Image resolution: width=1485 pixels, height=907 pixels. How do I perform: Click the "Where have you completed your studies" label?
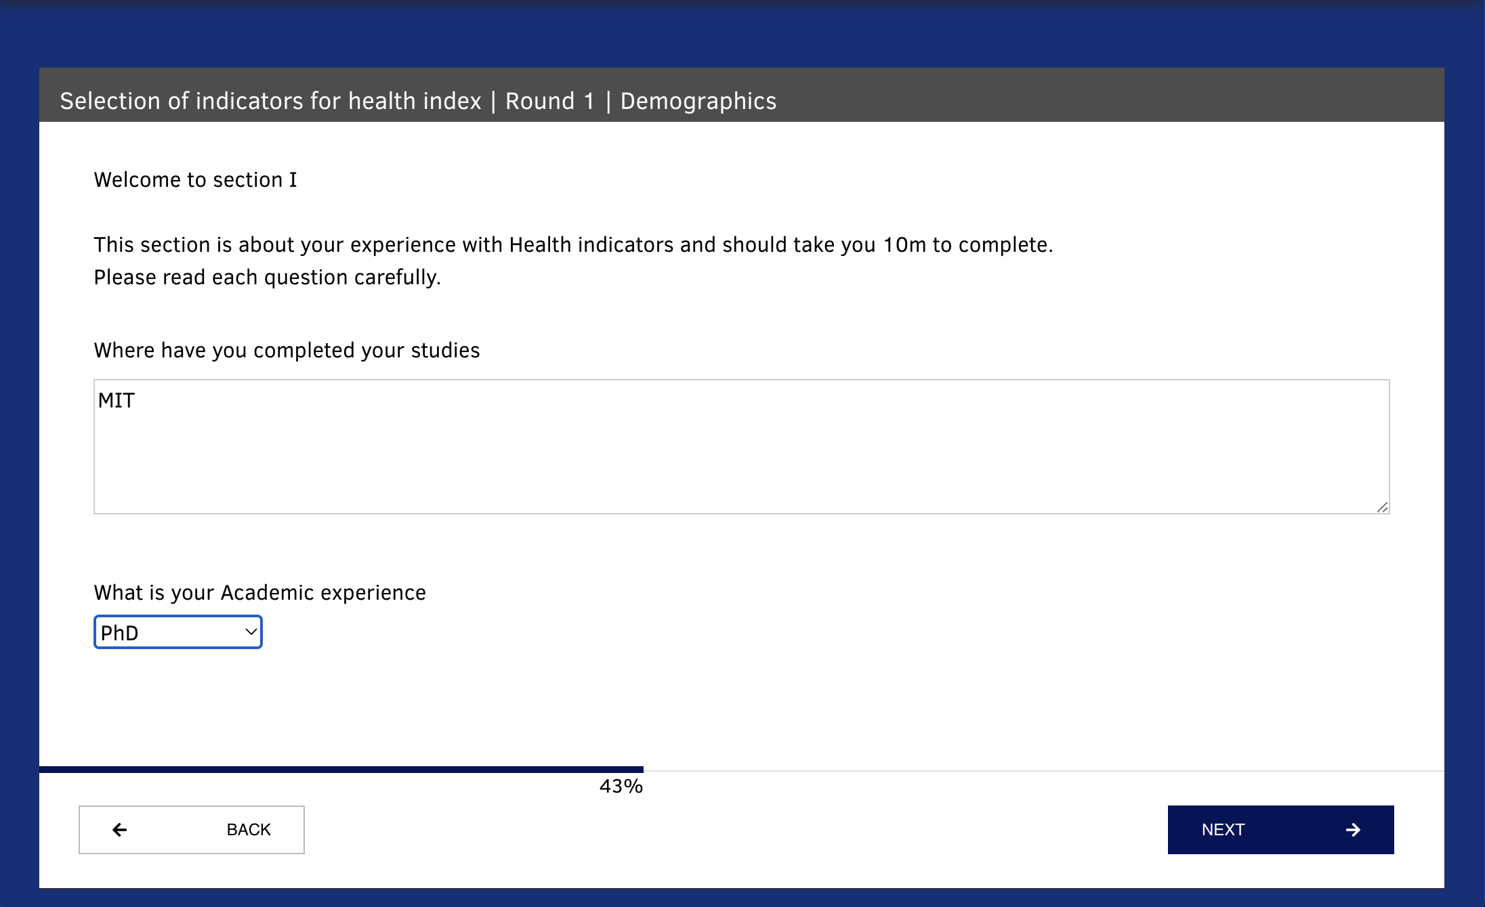click(287, 351)
